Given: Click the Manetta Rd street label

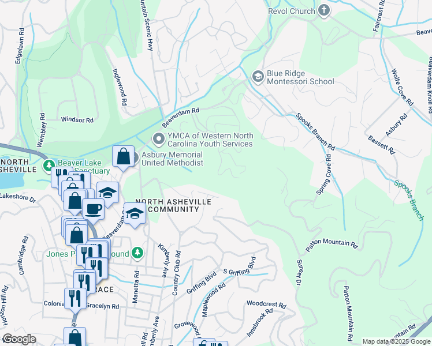Looking at the screenshot, I should 136,287.
